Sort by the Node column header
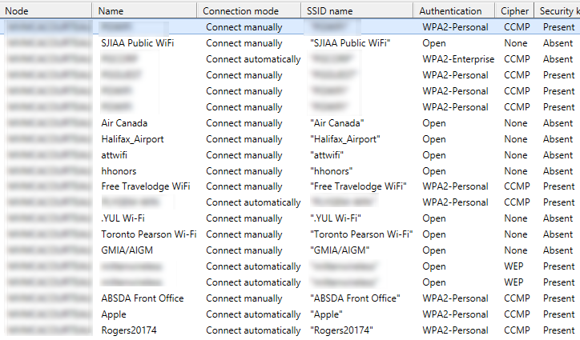This screenshot has width=580, height=340. (x=46, y=10)
